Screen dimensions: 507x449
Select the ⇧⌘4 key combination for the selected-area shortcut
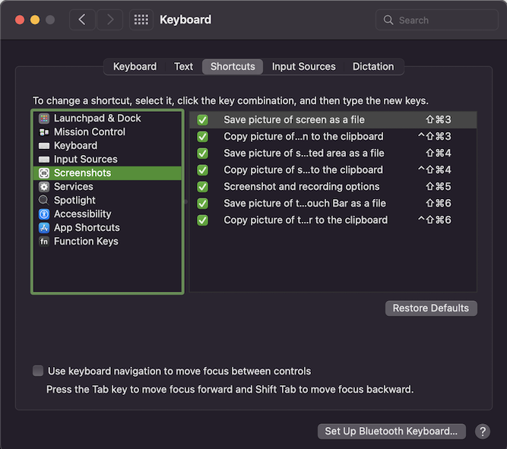coord(439,153)
